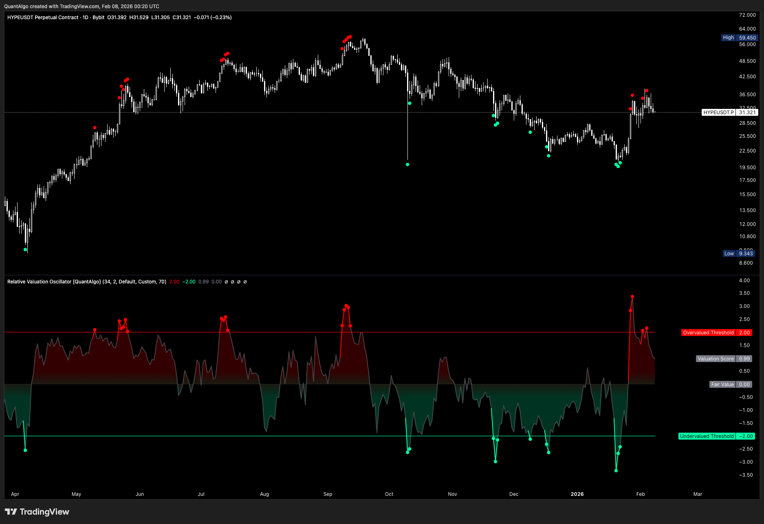Click the Feb label on the time axis
Viewport: 764px width, 524px height.
(641, 494)
